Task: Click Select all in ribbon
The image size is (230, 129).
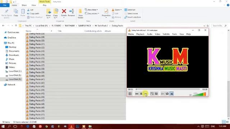Action: coord(130,10)
